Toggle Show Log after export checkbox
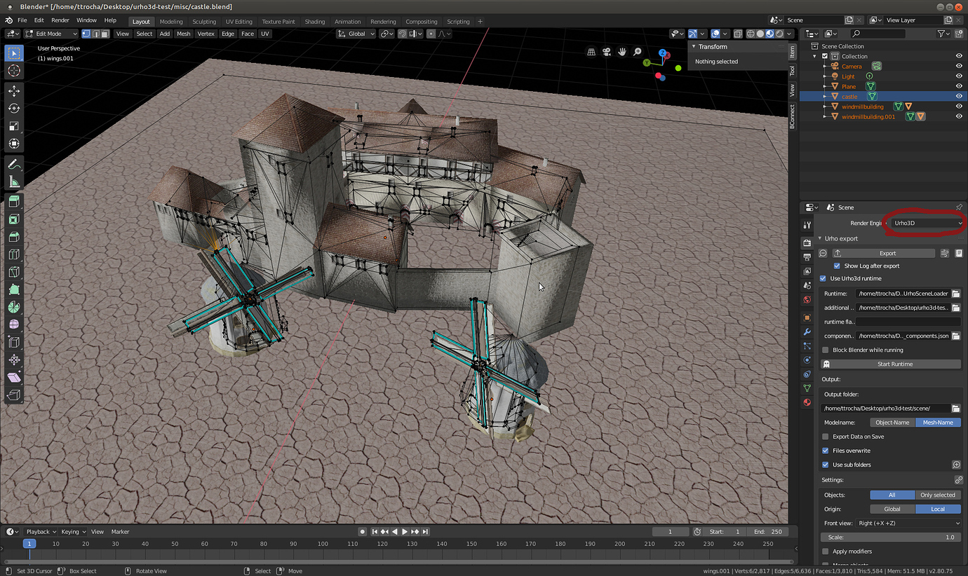The height and width of the screenshot is (576, 968). click(x=837, y=266)
